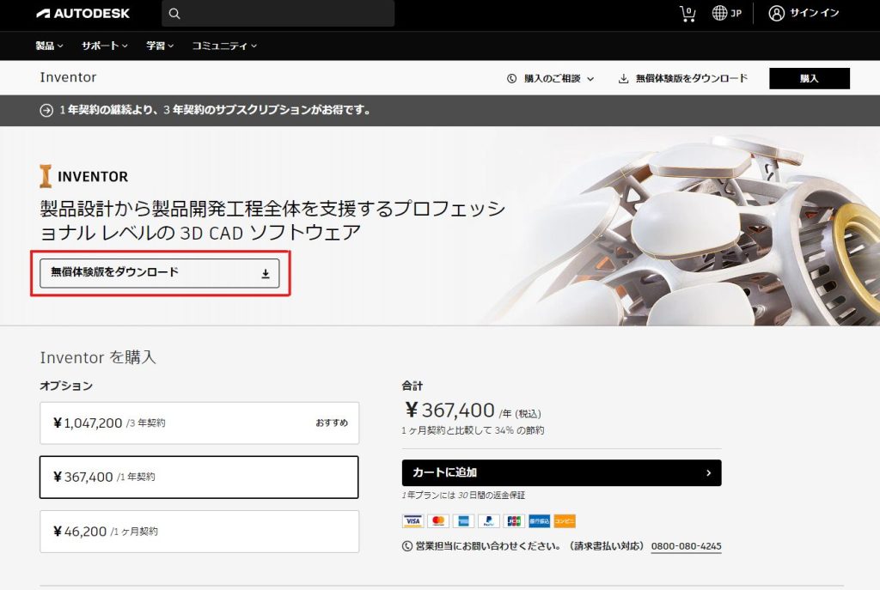The image size is (880, 590).
Task: Click the Inventor page title text
Action: pos(68,77)
